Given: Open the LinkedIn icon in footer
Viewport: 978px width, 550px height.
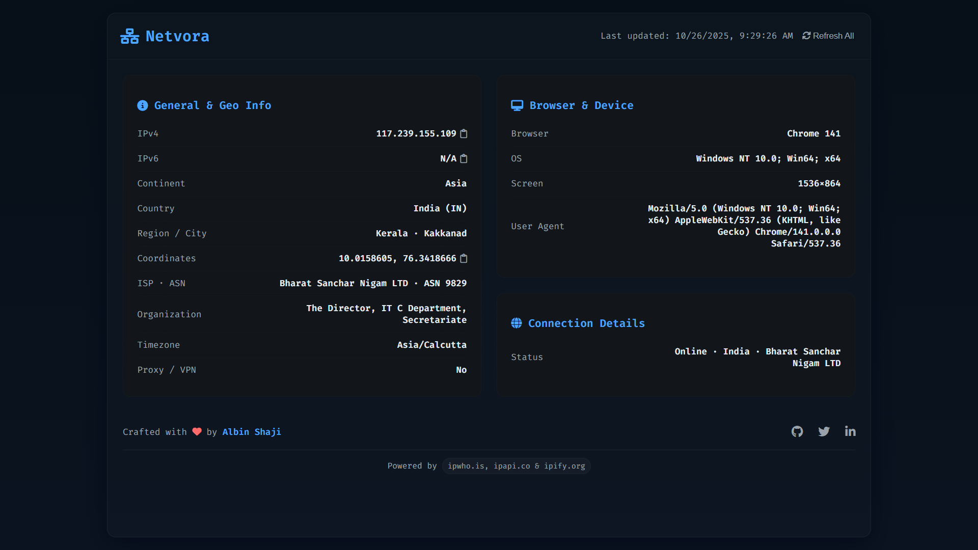Looking at the screenshot, I should click(x=850, y=431).
